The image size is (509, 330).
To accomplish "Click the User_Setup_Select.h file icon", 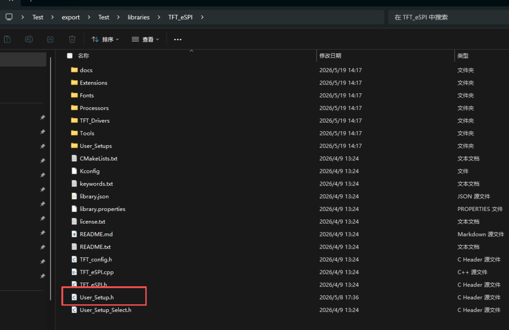I will tap(74, 310).
